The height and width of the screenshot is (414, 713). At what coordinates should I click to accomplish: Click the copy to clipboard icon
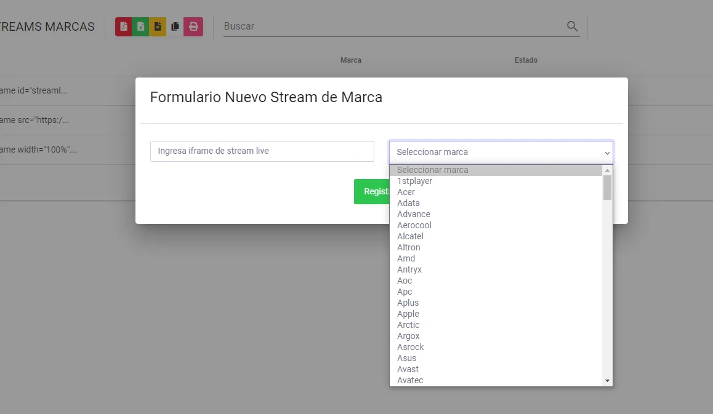pos(175,26)
